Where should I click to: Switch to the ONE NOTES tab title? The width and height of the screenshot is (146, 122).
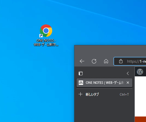point(105,83)
